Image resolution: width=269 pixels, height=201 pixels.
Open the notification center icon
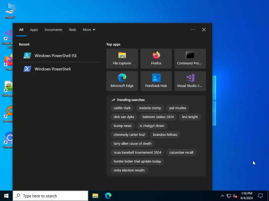[260, 196]
